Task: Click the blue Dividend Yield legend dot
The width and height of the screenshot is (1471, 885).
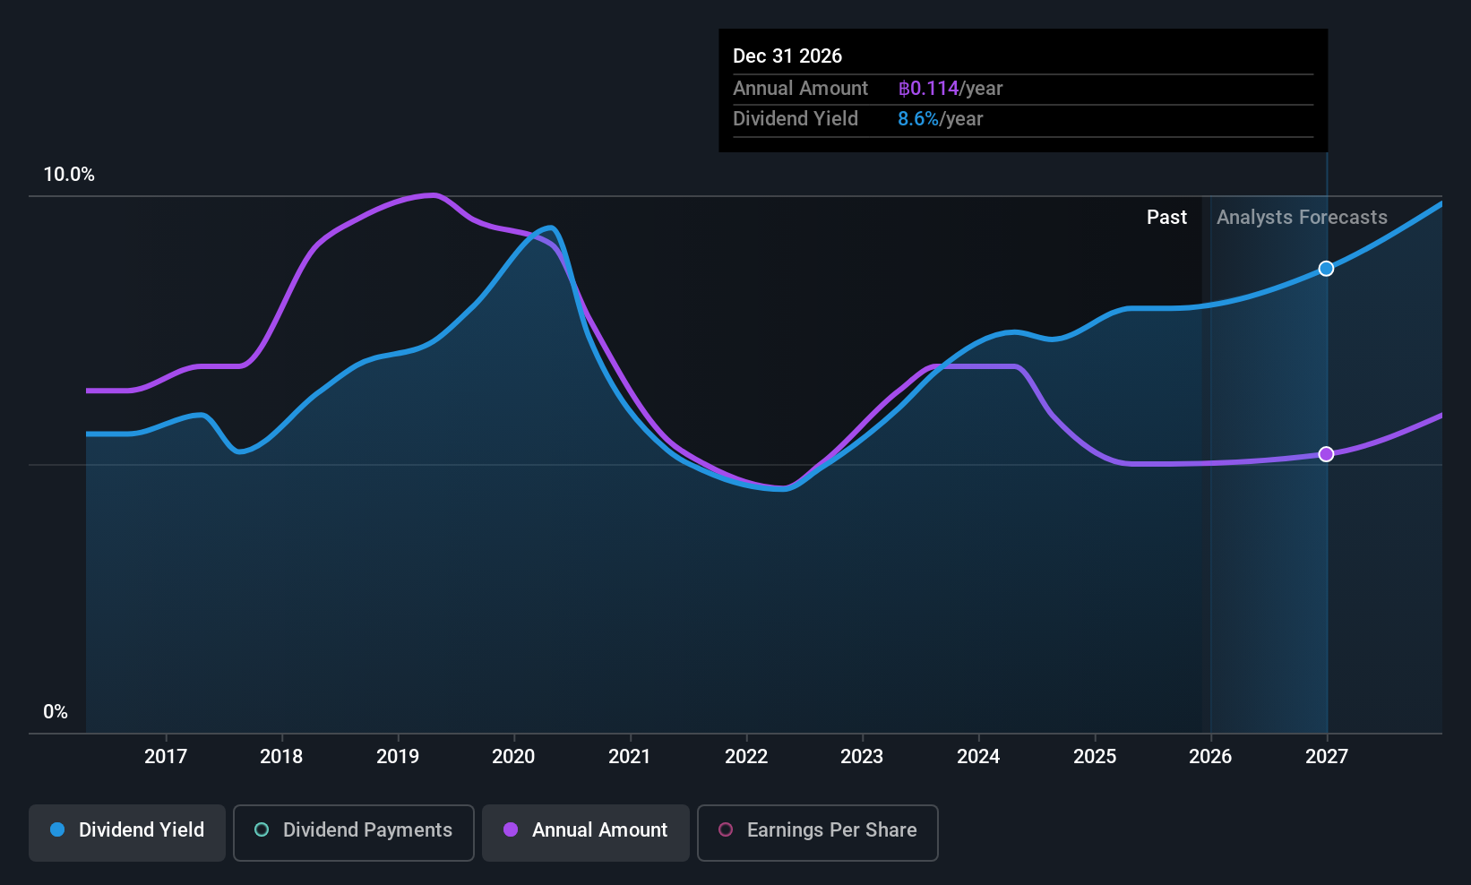Action: click(x=57, y=830)
